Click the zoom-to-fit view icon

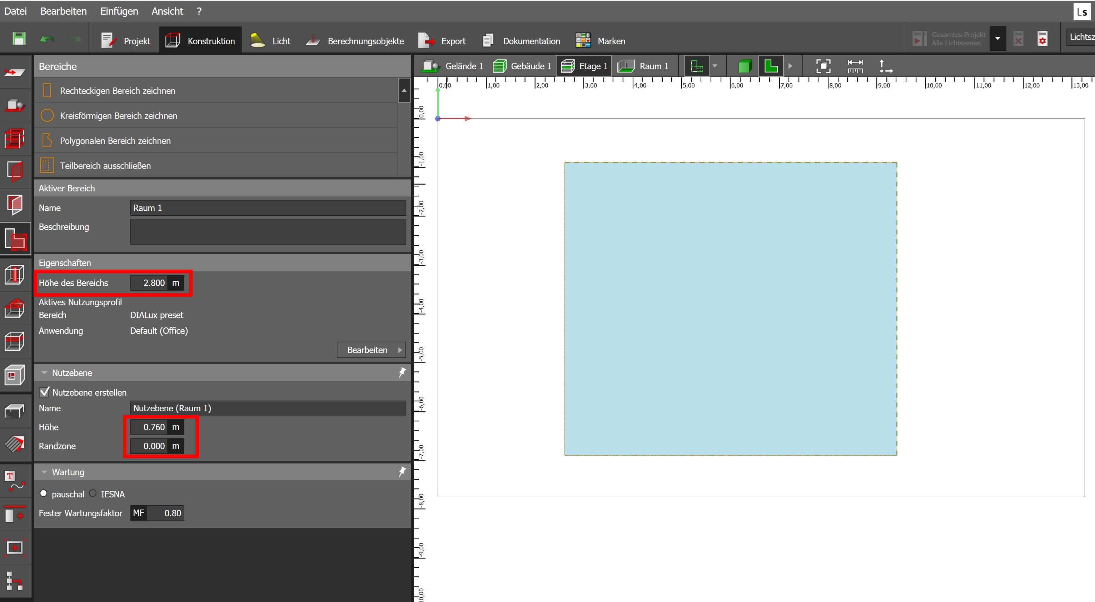(823, 66)
